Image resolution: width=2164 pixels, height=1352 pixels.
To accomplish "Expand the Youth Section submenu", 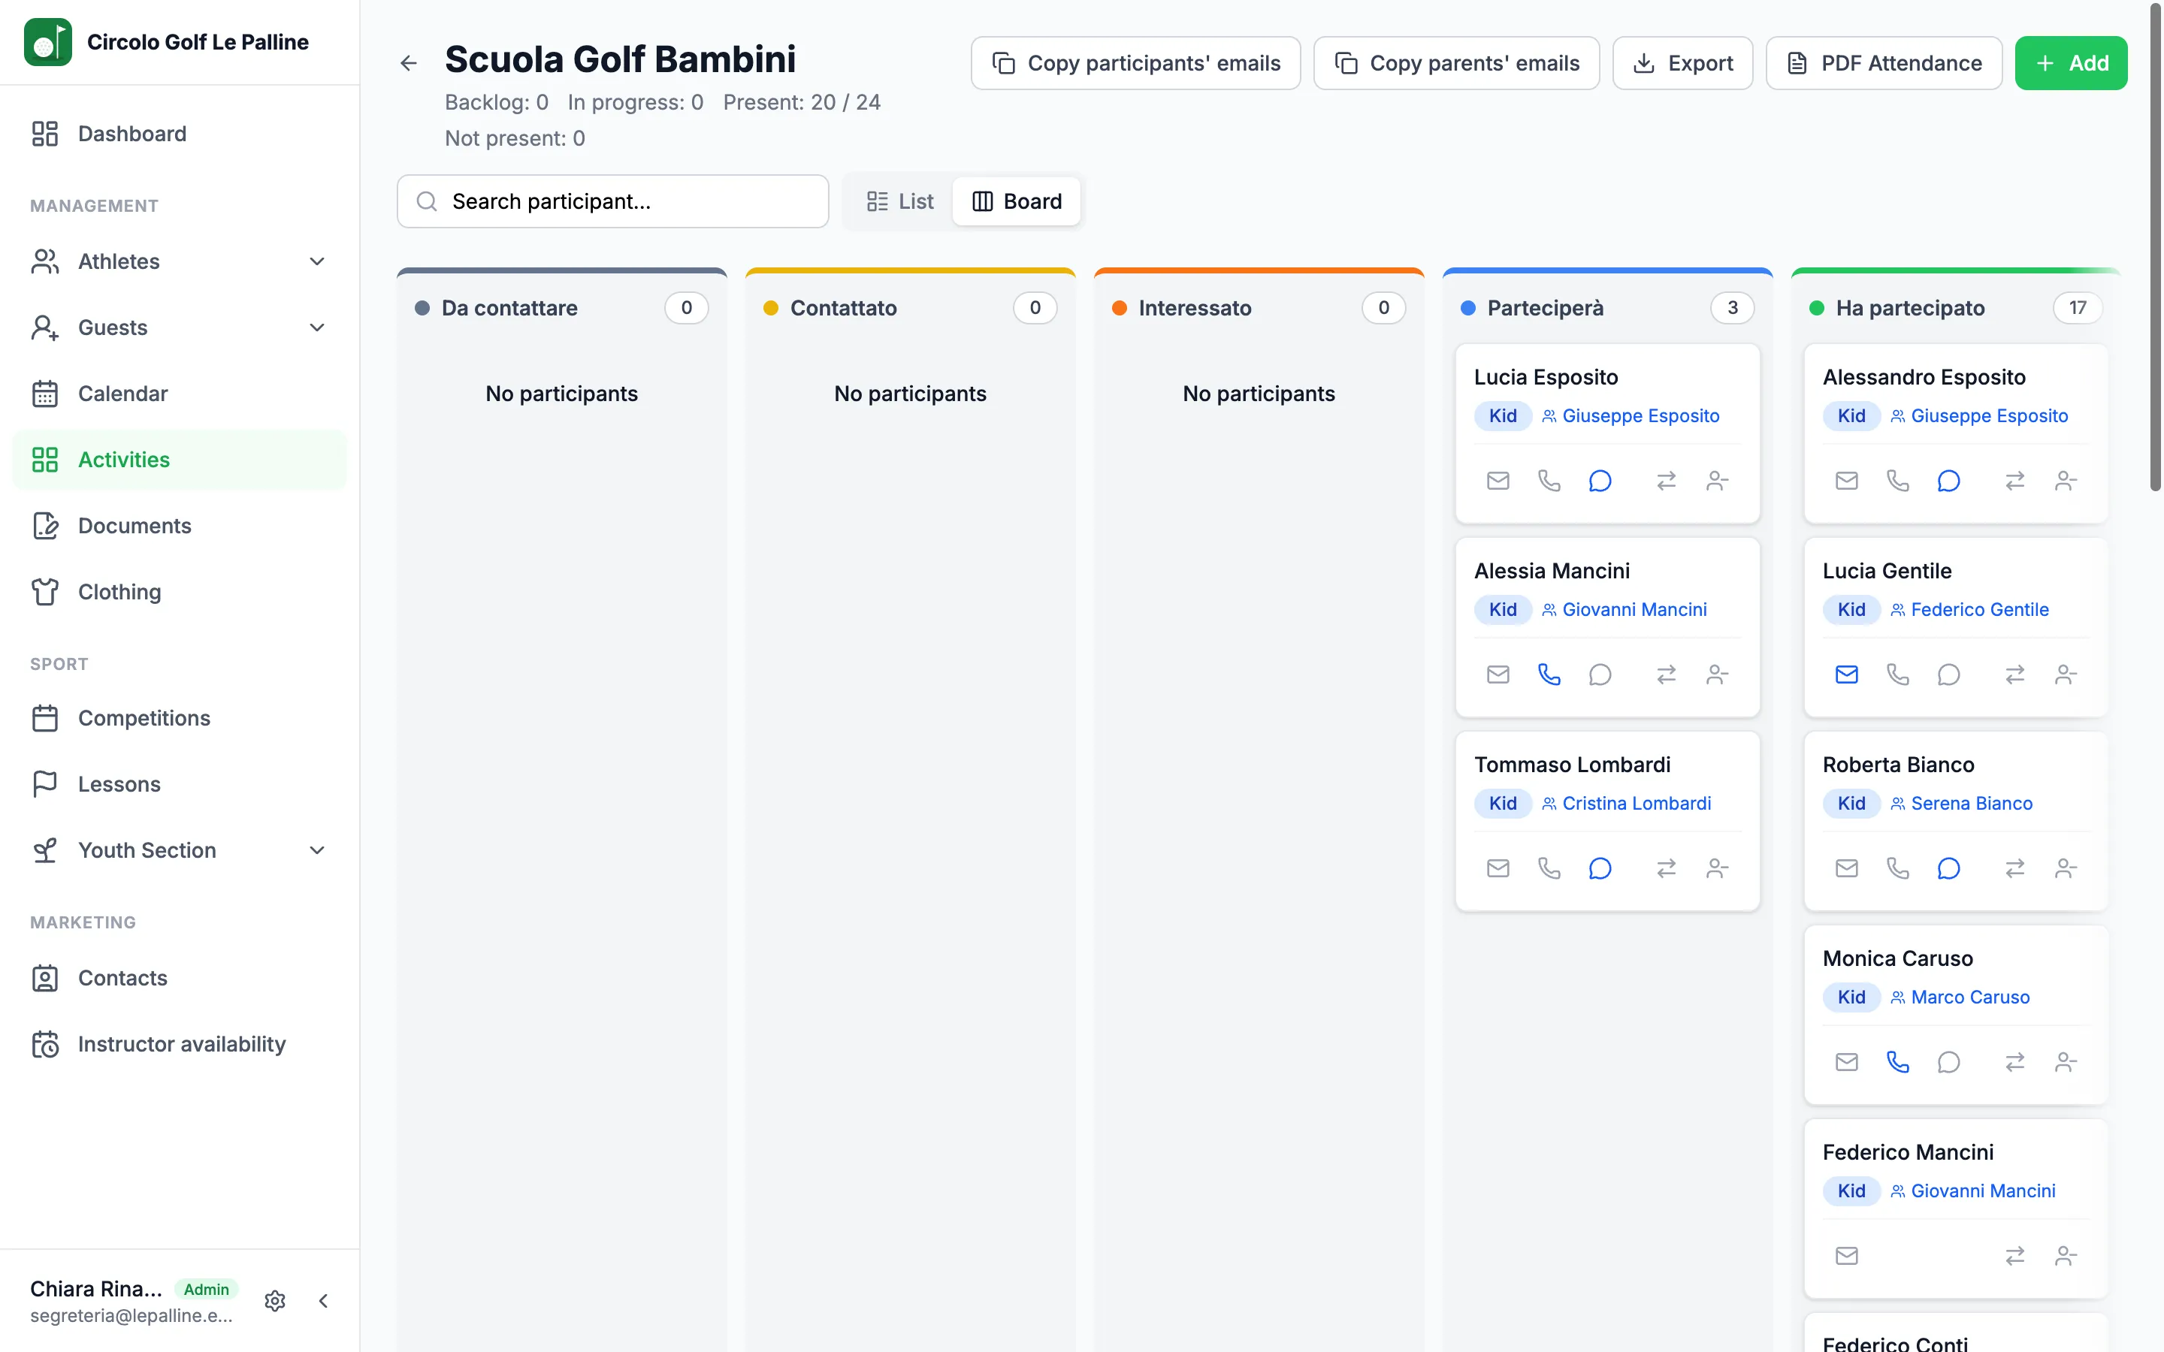I will coord(180,850).
